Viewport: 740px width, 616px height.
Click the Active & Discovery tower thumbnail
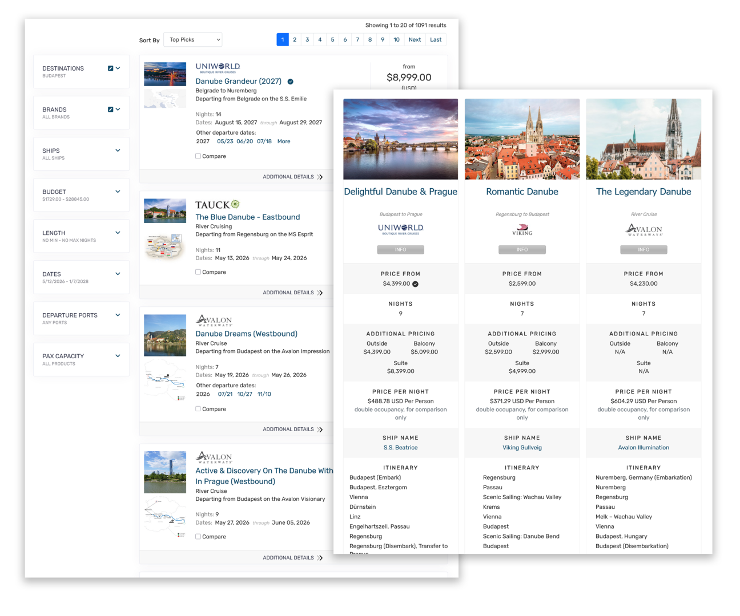(165, 472)
